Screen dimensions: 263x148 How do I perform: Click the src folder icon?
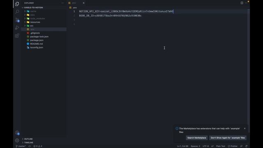[x=28, y=25]
